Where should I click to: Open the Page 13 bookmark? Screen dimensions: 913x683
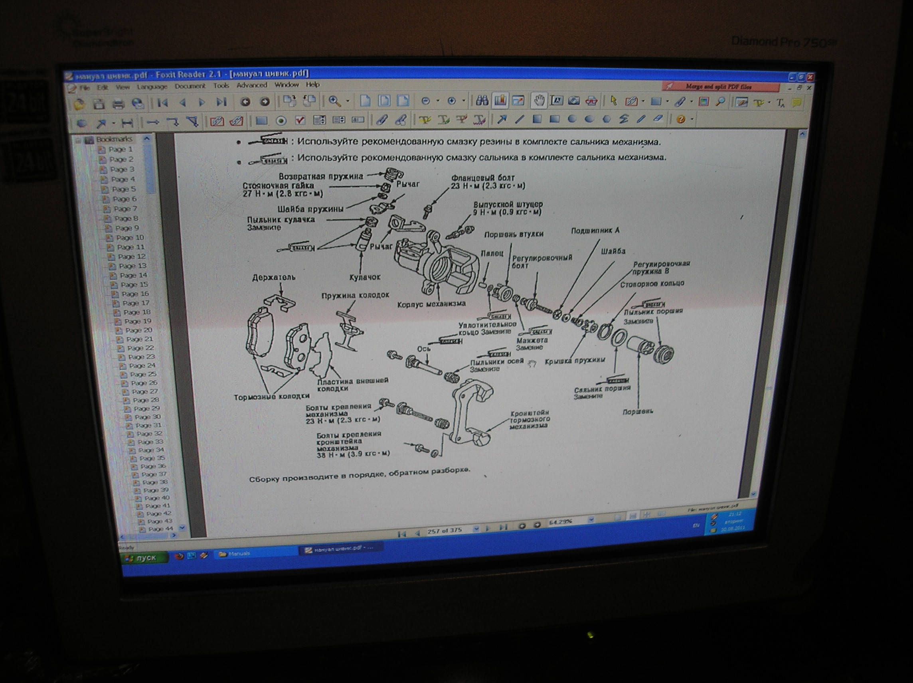pos(132,266)
